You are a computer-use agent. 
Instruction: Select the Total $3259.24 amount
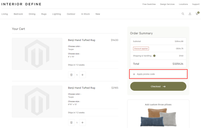pos(178,64)
